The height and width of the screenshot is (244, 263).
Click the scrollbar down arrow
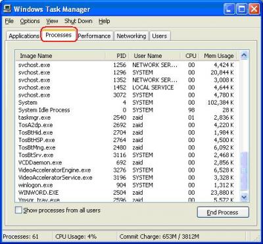(244, 197)
